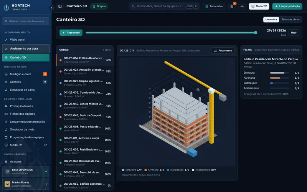Go to Clientes page
Screen dimensions: 307x192
pyautogui.click(x=26, y=82)
